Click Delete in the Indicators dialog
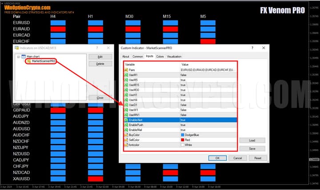 point(100,64)
